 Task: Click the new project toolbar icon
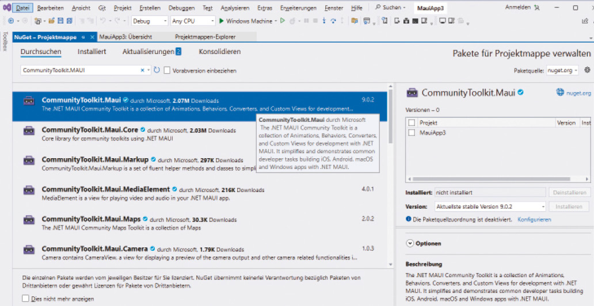37,21
